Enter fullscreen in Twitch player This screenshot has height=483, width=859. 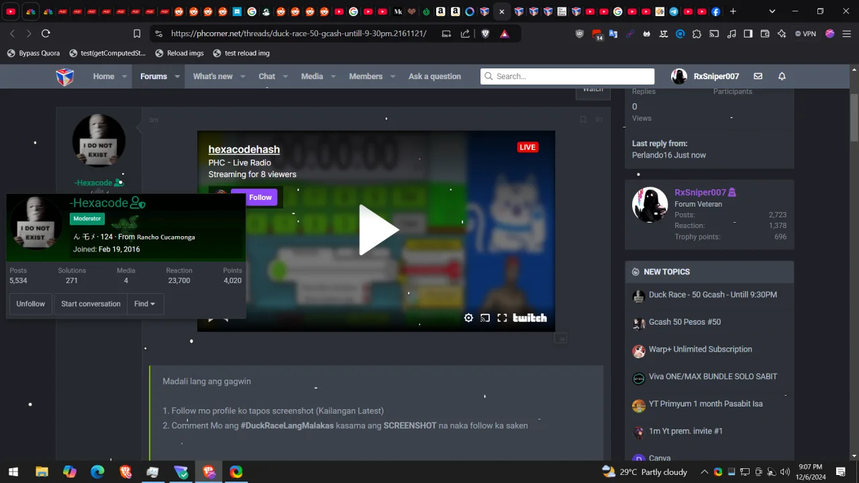point(502,318)
